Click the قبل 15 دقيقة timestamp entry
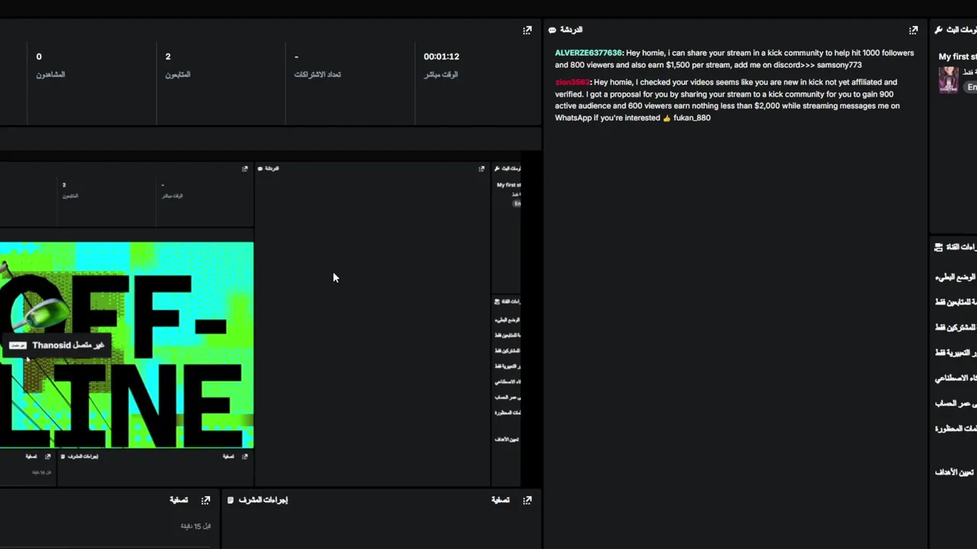This screenshot has height=549, width=977. tap(195, 526)
